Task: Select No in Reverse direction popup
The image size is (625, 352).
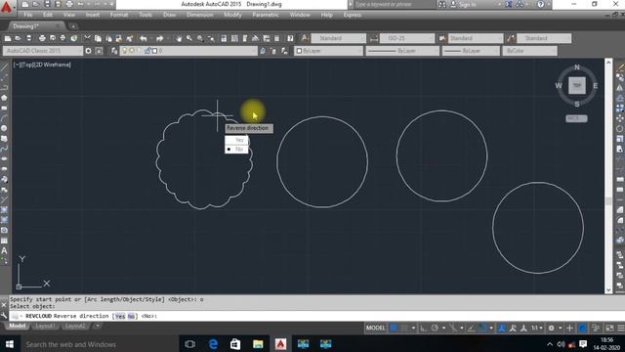Action: [236, 150]
